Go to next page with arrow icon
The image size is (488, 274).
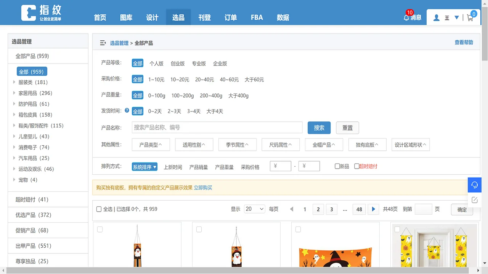pos(373,209)
